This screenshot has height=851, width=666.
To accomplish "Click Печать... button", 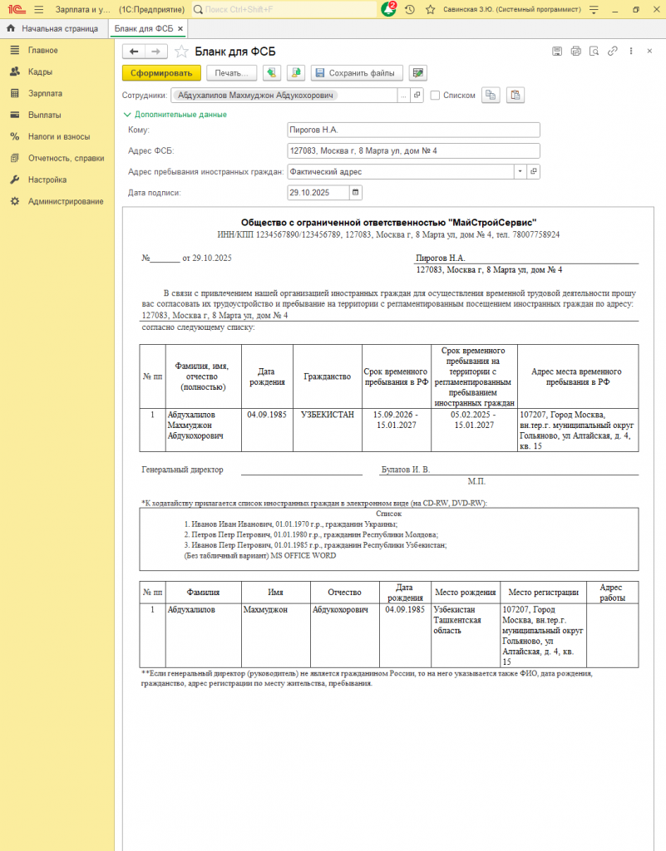I will (x=231, y=73).
